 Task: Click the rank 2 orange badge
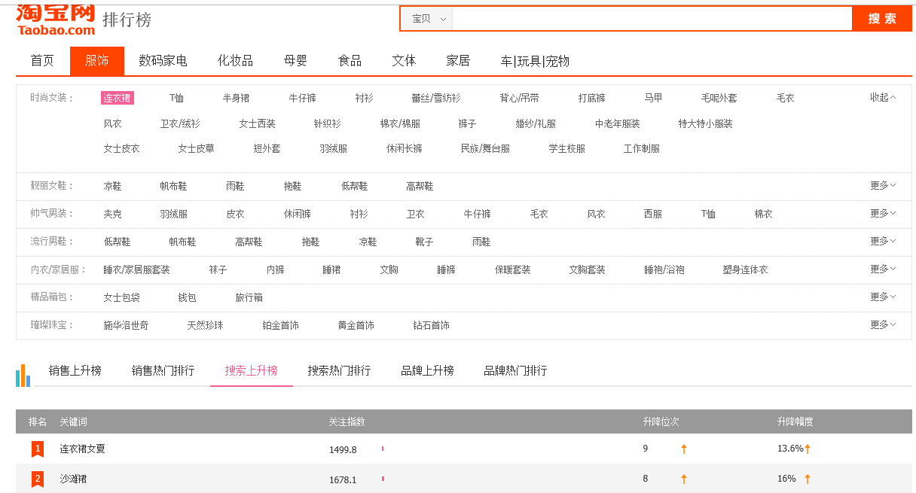pyautogui.click(x=38, y=479)
